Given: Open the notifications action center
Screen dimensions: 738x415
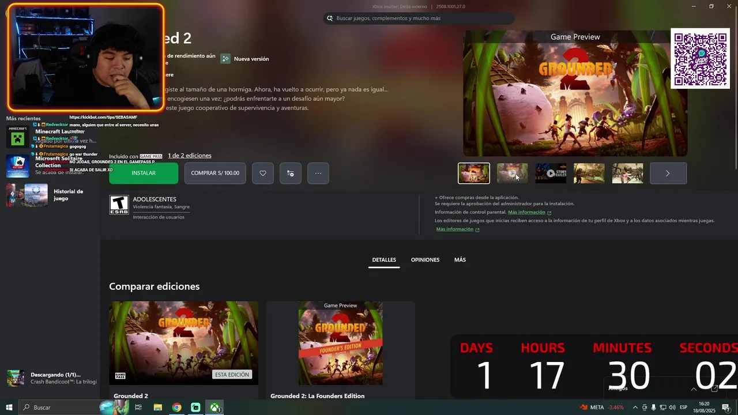Looking at the screenshot, I should point(726,408).
